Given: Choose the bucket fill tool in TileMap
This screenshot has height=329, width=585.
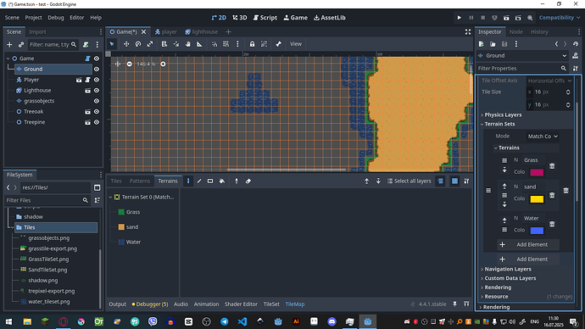Looking at the screenshot, I should 222,181.
